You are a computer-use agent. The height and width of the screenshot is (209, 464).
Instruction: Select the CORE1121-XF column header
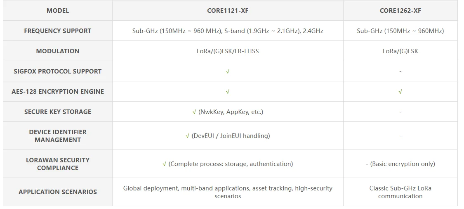point(228,11)
